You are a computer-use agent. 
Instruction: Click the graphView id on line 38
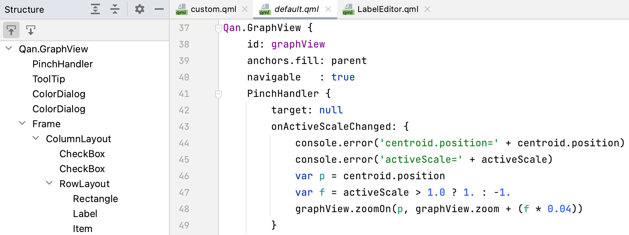point(298,44)
